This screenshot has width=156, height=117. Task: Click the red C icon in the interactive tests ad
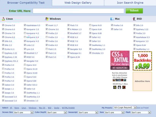point(124,87)
